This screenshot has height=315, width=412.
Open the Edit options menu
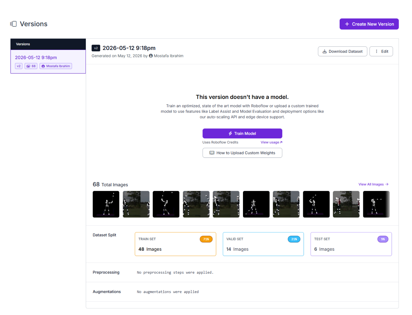381,51
